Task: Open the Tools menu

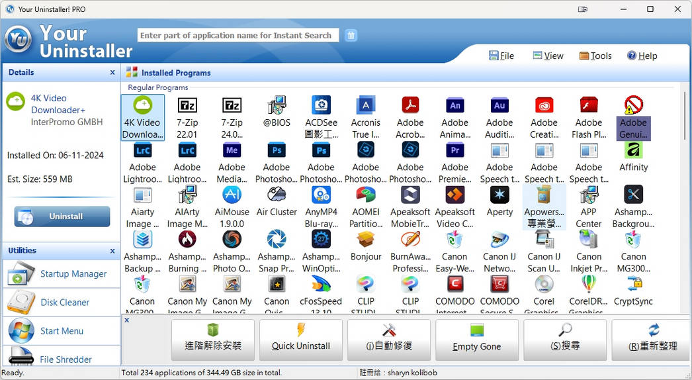Action: (x=595, y=56)
